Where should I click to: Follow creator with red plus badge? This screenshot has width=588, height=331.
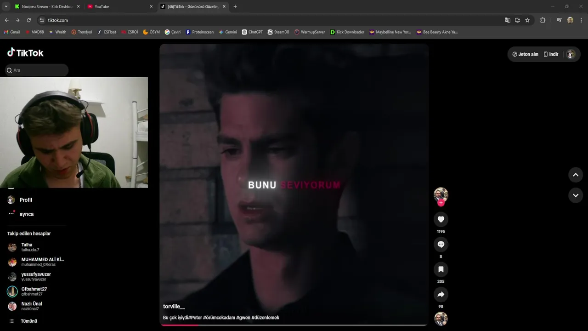(441, 203)
